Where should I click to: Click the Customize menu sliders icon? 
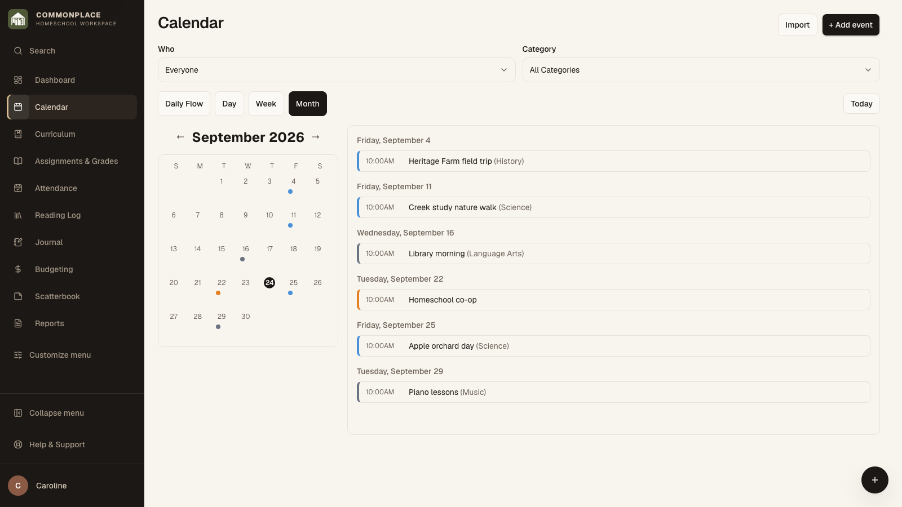click(18, 355)
